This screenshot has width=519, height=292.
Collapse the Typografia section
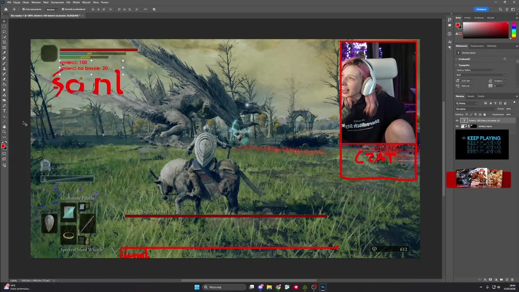click(456, 65)
